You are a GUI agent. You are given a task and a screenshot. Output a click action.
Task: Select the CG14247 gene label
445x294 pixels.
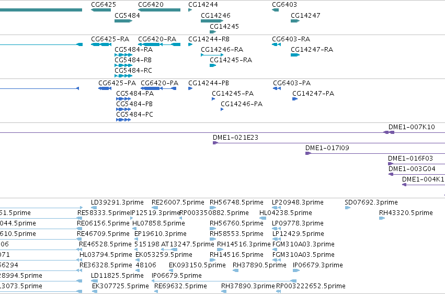tap(305, 16)
